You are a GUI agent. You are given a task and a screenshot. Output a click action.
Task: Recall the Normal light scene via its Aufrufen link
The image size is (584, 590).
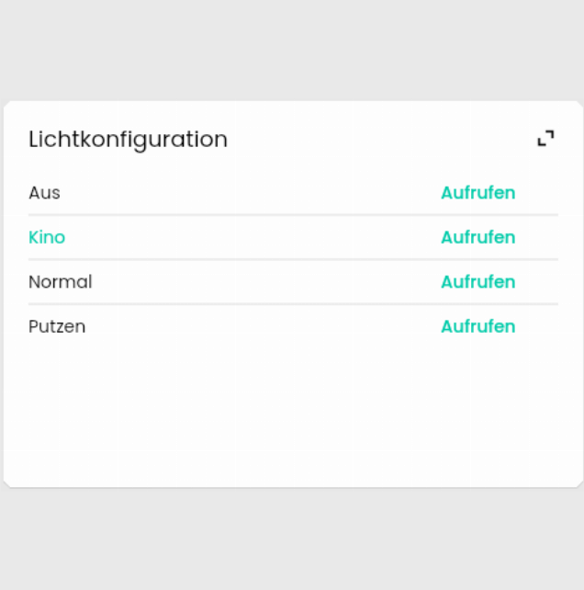click(x=477, y=282)
